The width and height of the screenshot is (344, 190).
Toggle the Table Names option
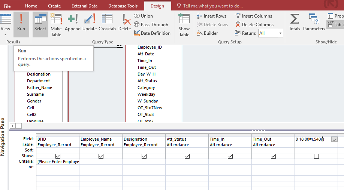(336, 24)
